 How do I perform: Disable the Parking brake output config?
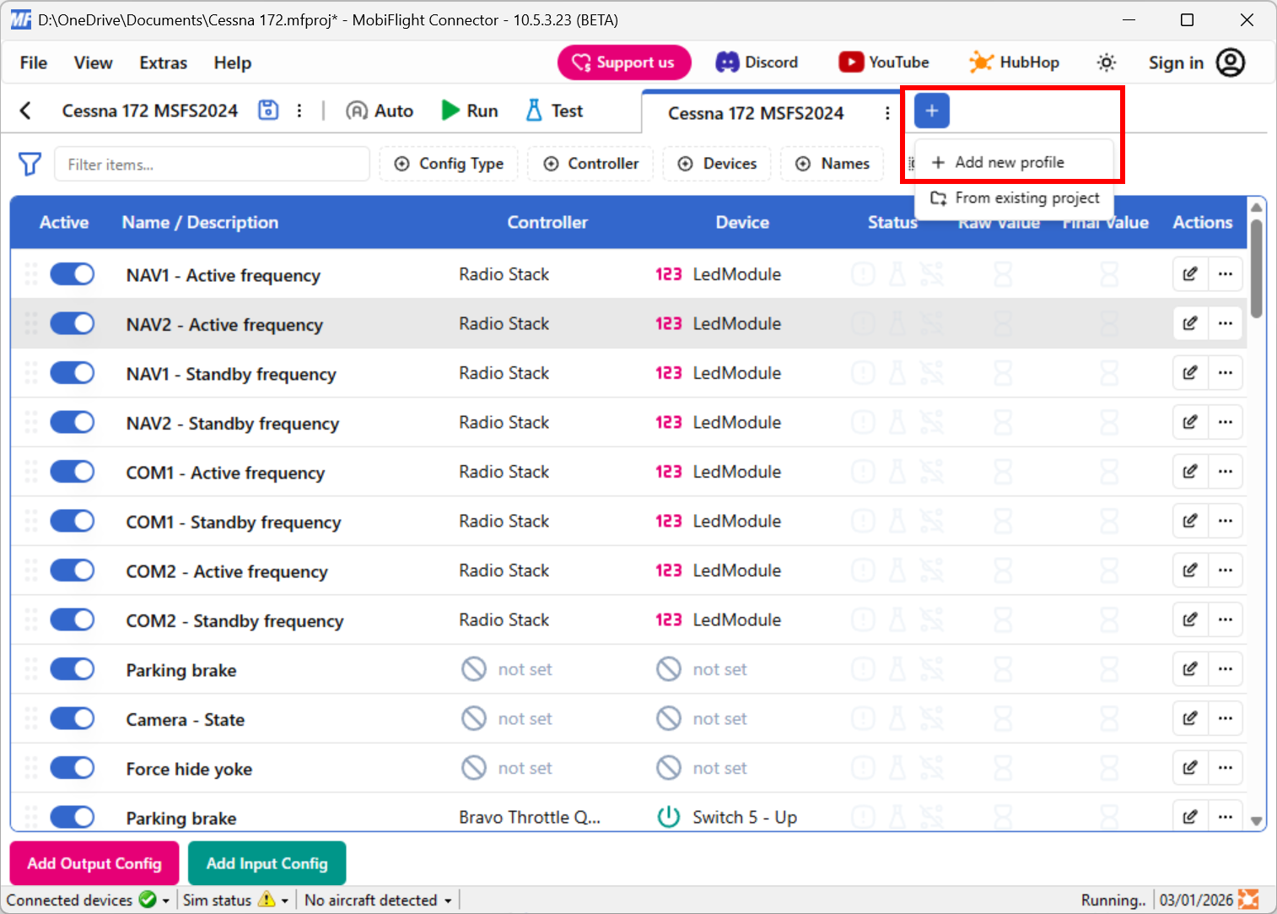point(72,668)
